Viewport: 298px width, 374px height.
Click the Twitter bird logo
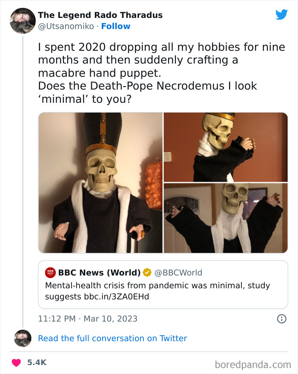click(281, 14)
